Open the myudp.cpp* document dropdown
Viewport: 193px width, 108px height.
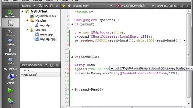point(93,6)
